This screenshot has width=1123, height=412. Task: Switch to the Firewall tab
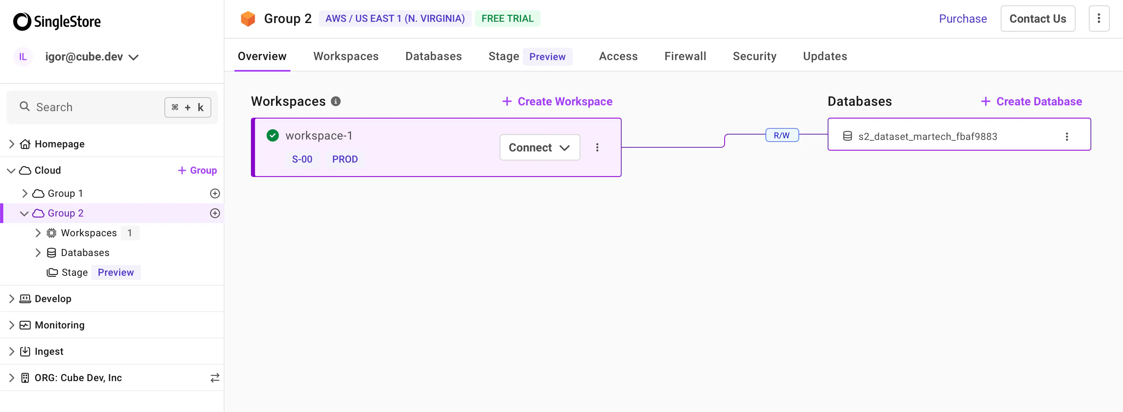[x=685, y=56]
